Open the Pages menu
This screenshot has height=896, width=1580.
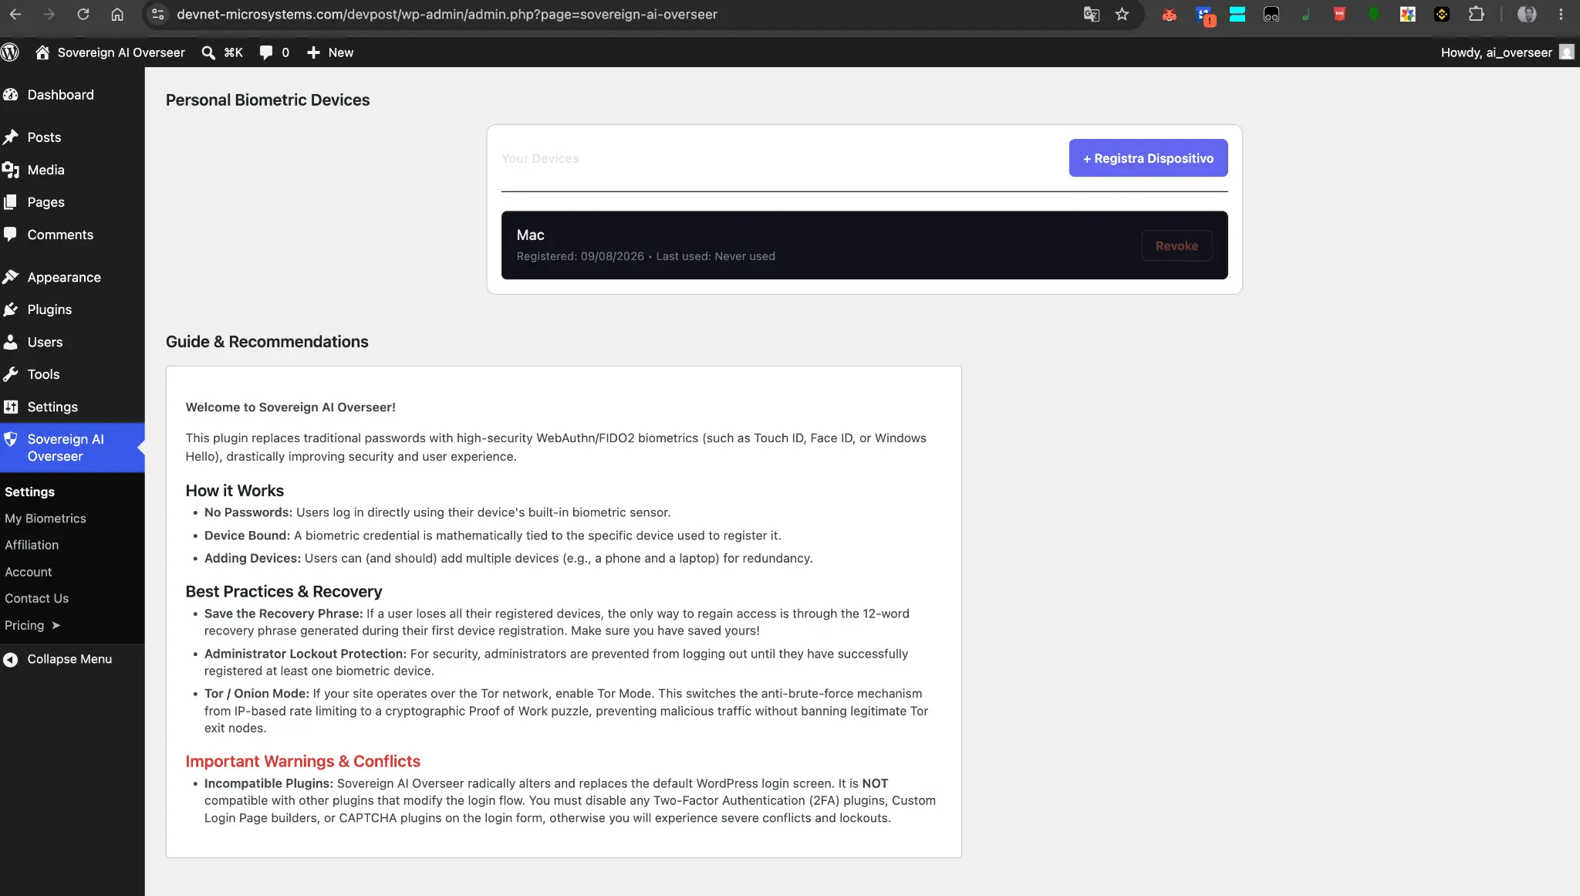point(72,202)
